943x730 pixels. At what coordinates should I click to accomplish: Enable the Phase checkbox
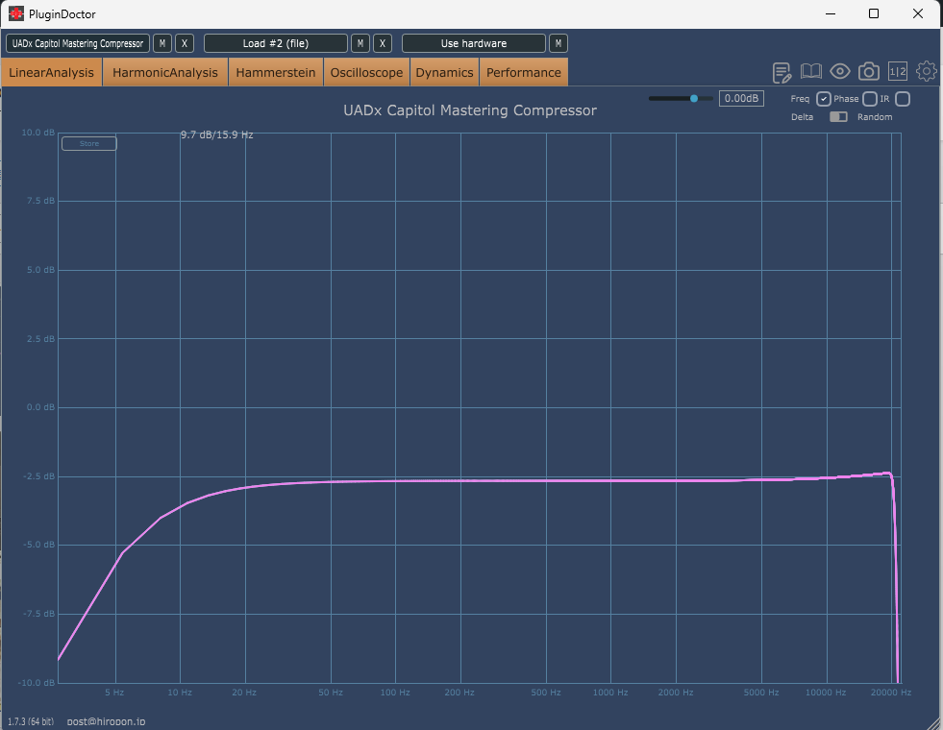[870, 99]
